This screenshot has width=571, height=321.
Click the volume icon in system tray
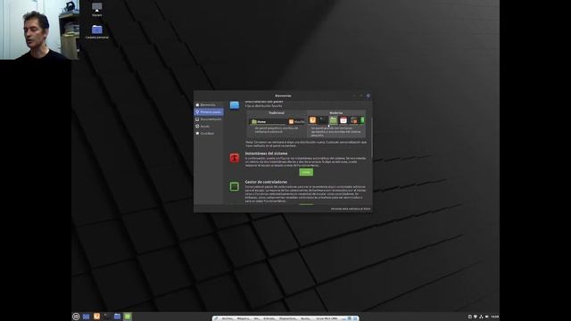point(486,317)
